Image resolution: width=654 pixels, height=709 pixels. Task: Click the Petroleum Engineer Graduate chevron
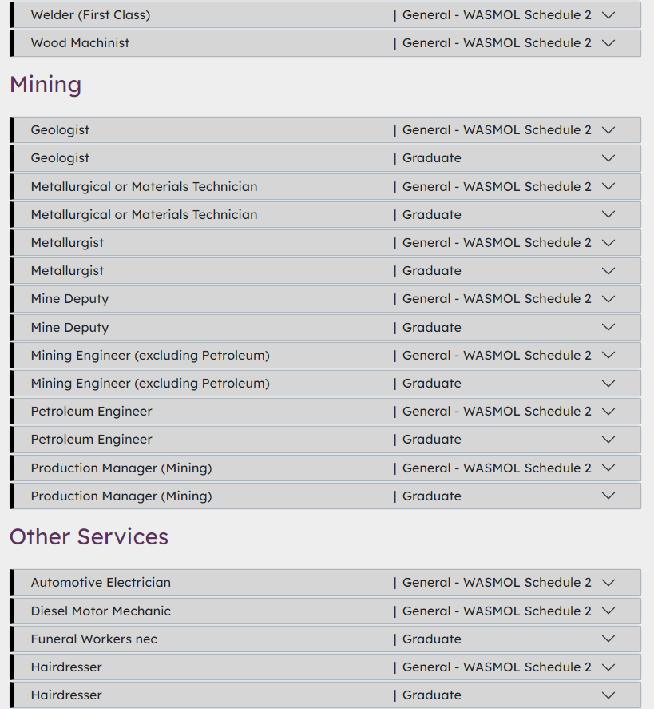pyautogui.click(x=608, y=440)
